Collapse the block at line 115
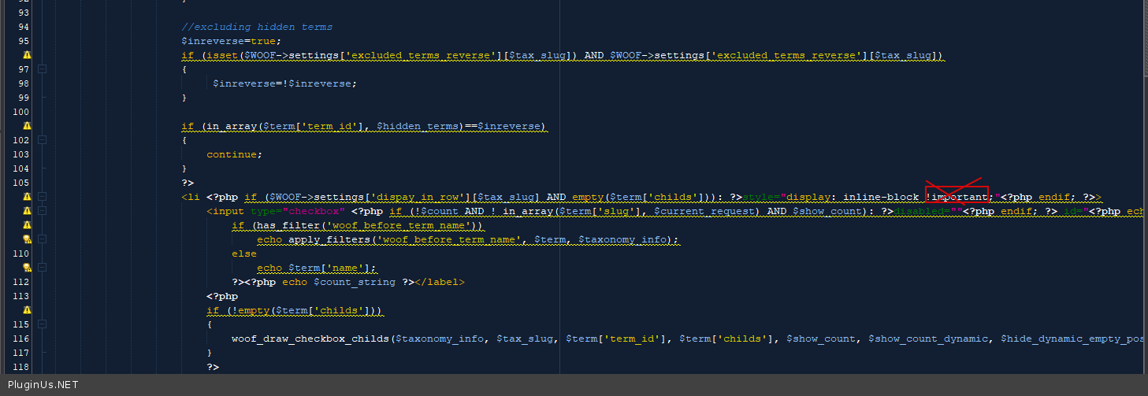Viewport: 1148px width, 396px height. click(x=43, y=324)
